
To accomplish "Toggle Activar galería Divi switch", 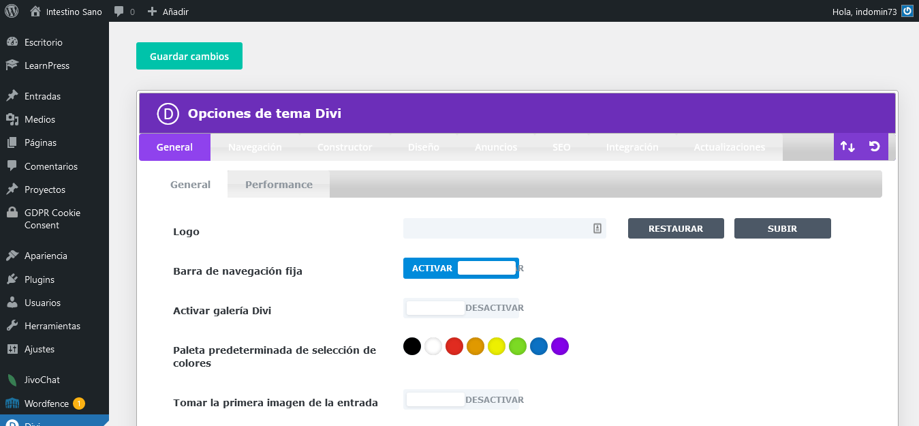I will pyautogui.click(x=461, y=308).
